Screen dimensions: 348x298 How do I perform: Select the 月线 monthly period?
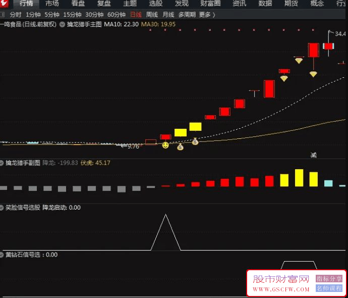(x=168, y=15)
